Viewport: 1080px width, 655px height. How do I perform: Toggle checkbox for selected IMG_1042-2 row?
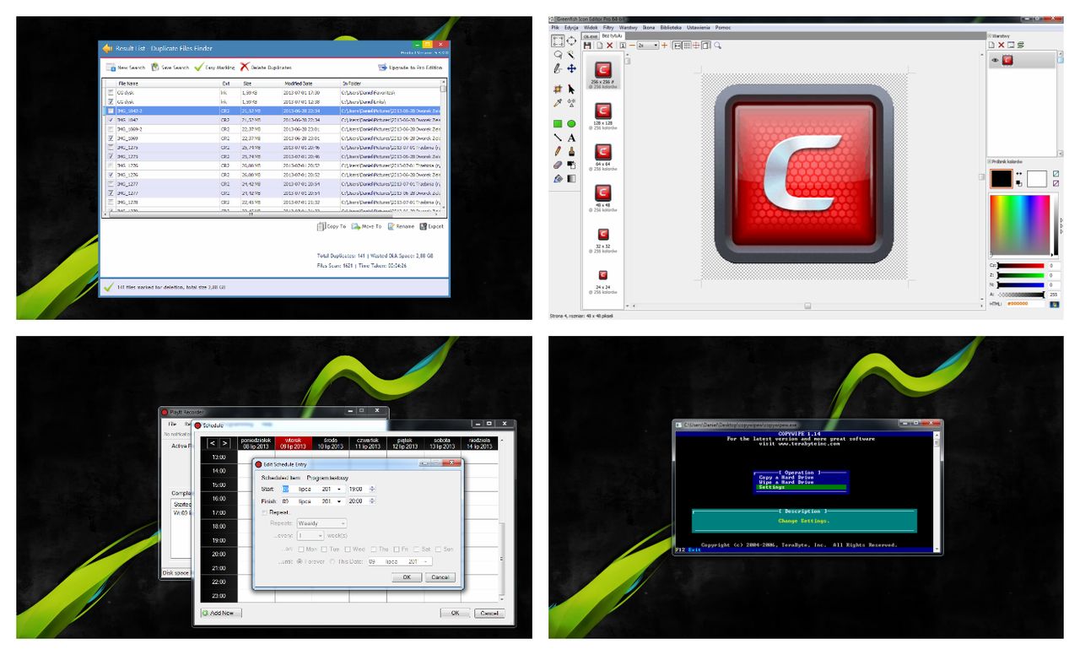pyautogui.click(x=110, y=111)
